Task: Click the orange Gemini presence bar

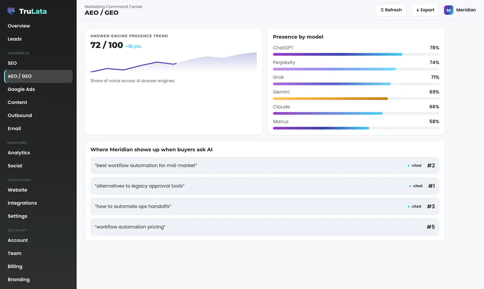Action: [330, 98]
